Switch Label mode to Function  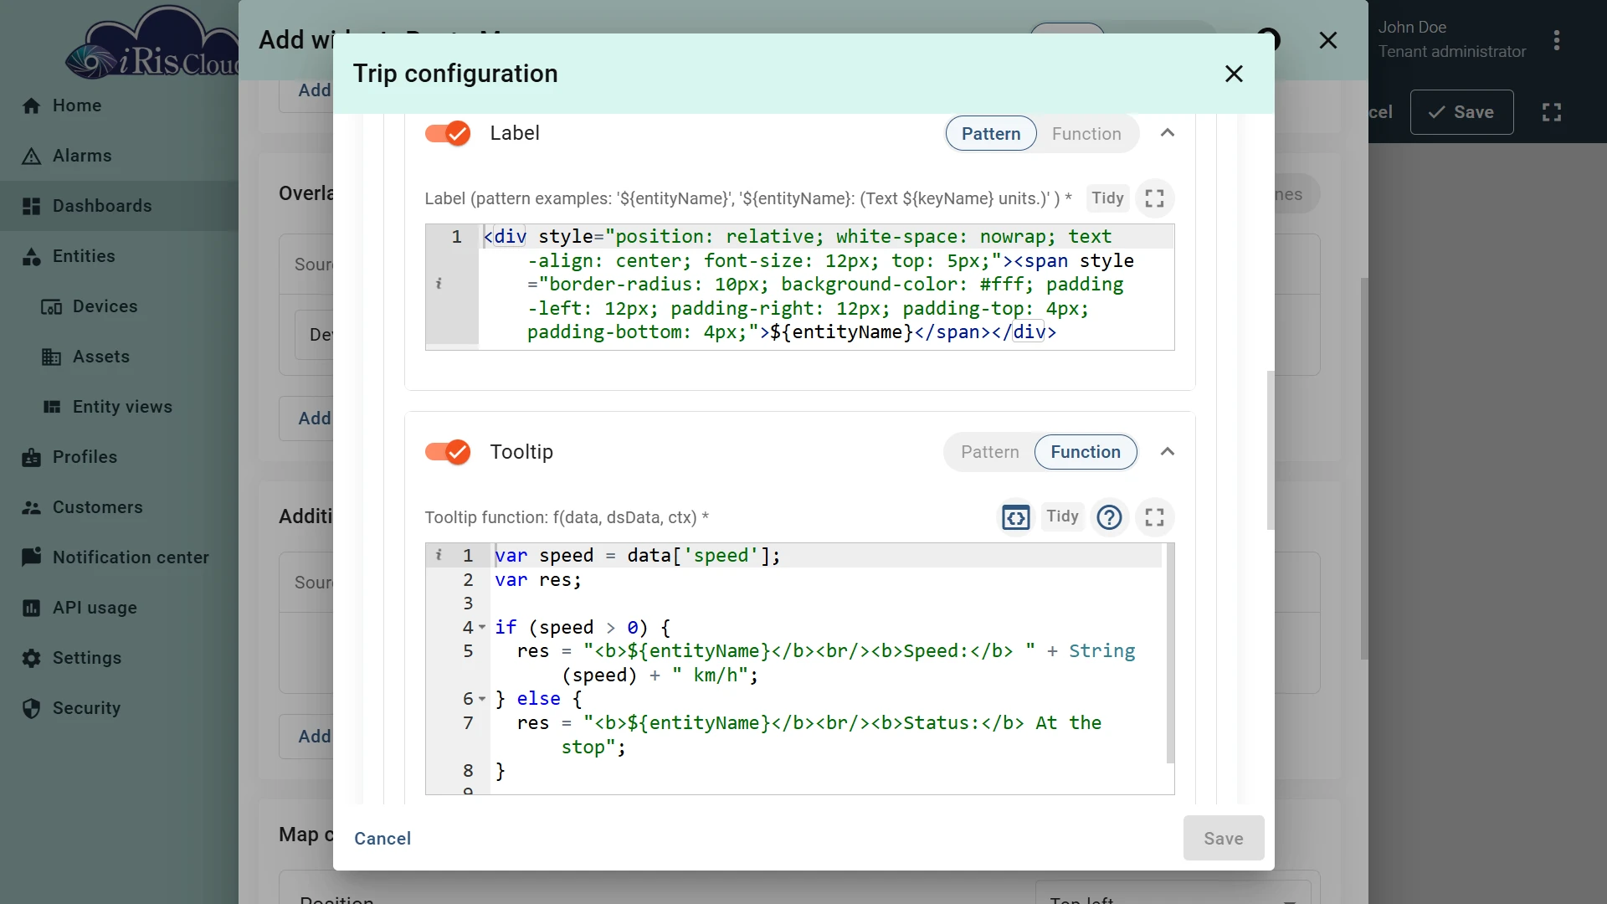point(1086,134)
